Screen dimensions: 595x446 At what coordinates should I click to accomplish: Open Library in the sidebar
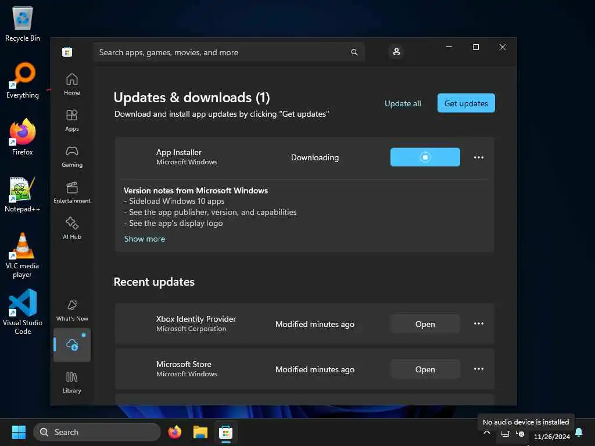pos(71,382)
